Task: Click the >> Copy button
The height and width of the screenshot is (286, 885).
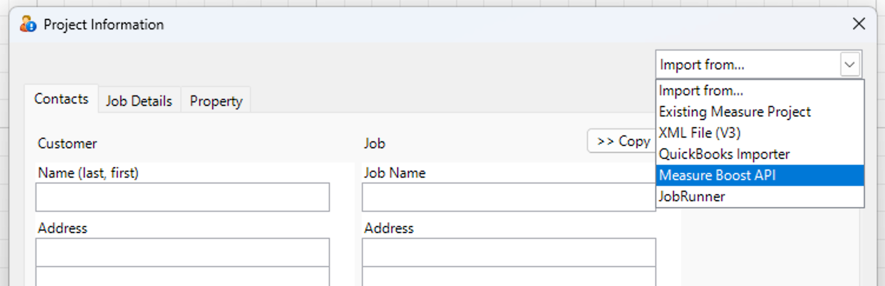Action: pyautogui.click(x=622, y=141)
